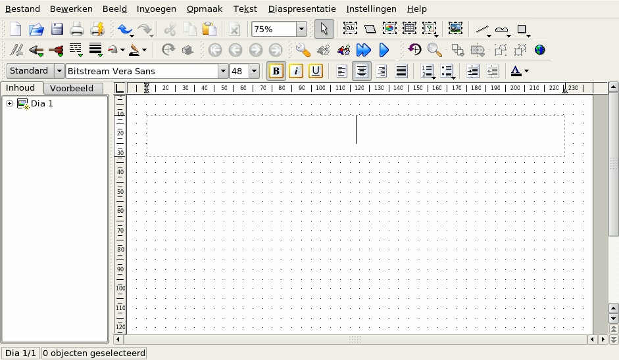Open the Bitstream Vera Sans font dropdown

pos(223,71)
